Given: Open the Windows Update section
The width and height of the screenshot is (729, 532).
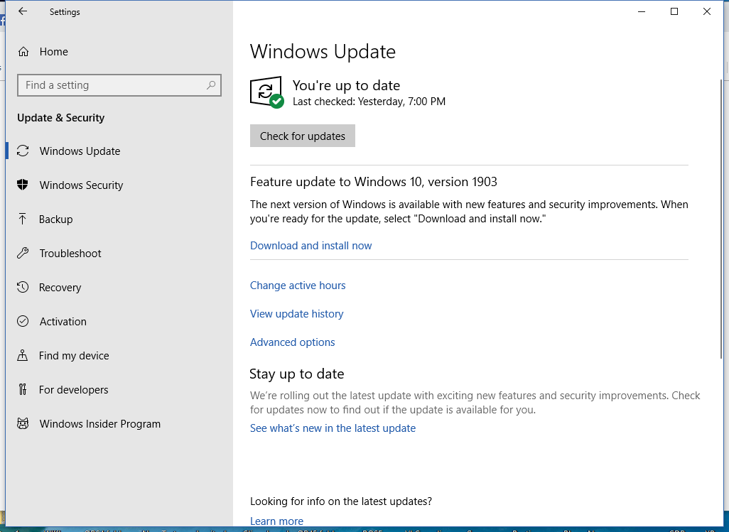Looking at the screenshot, I should click(x=119, y=151).
